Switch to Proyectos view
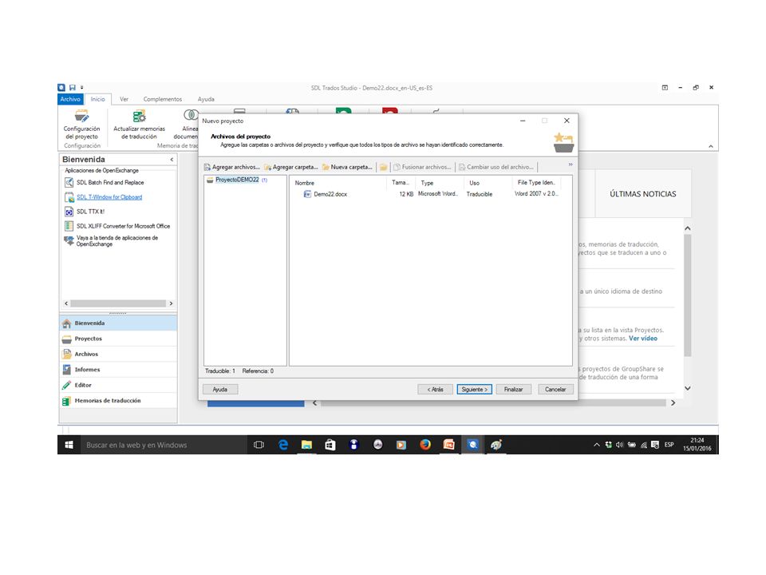The height and width of the screenshot is (575, 766). click(x=118, y=339)
